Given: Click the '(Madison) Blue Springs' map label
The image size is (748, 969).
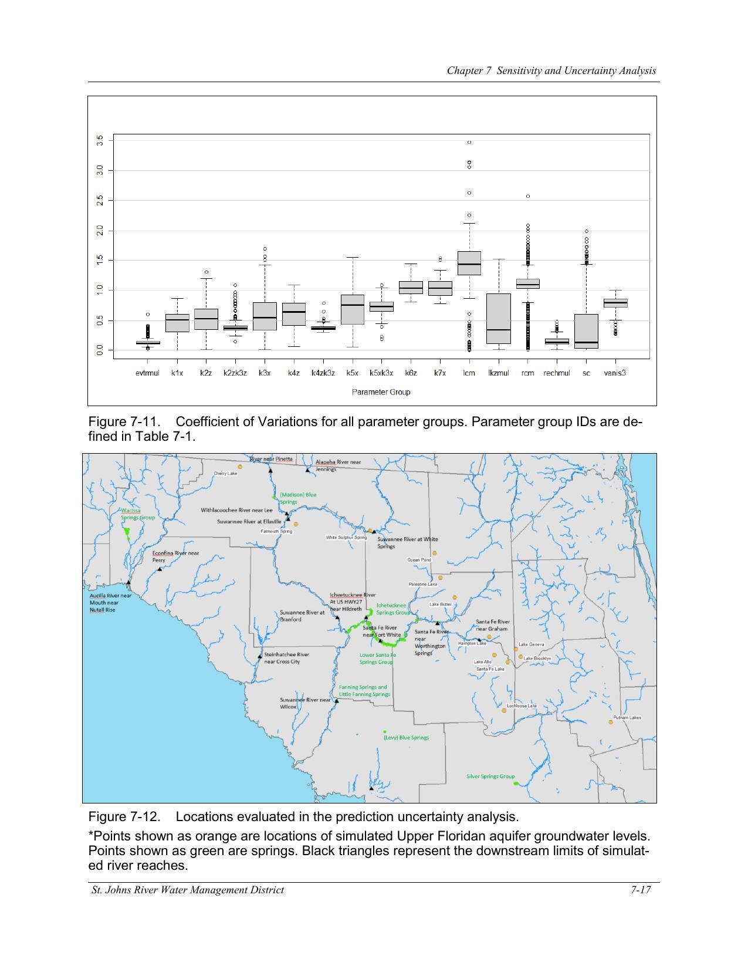Looking at the screenshot, I should 298,498.
